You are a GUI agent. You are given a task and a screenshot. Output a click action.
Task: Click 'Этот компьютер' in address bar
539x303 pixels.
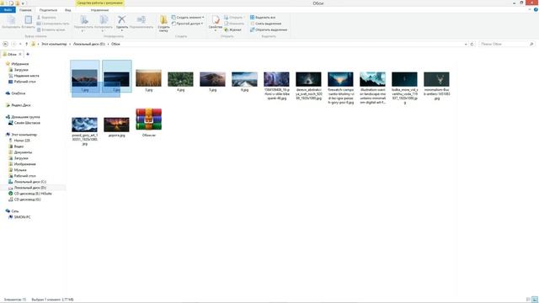tap(54, 44)
